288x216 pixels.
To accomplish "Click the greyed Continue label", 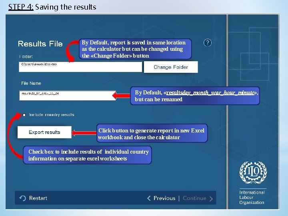I will tap(194, 198).
